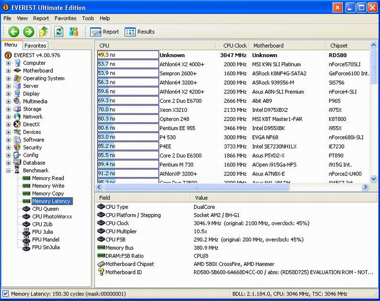
Task: Click the Field column header
Action: pyautogui.click(x=142, y=198)
